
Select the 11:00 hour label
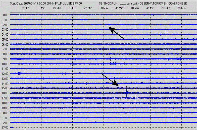5,69
